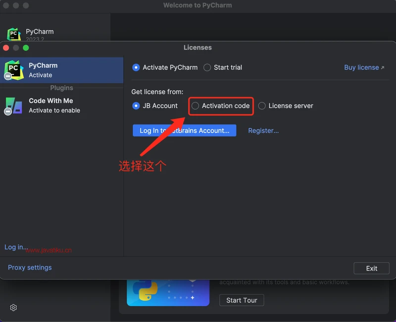The image size is (396, 322).
Task: Click the PyCharm icon in Welcome window
Action: (14, 35)
